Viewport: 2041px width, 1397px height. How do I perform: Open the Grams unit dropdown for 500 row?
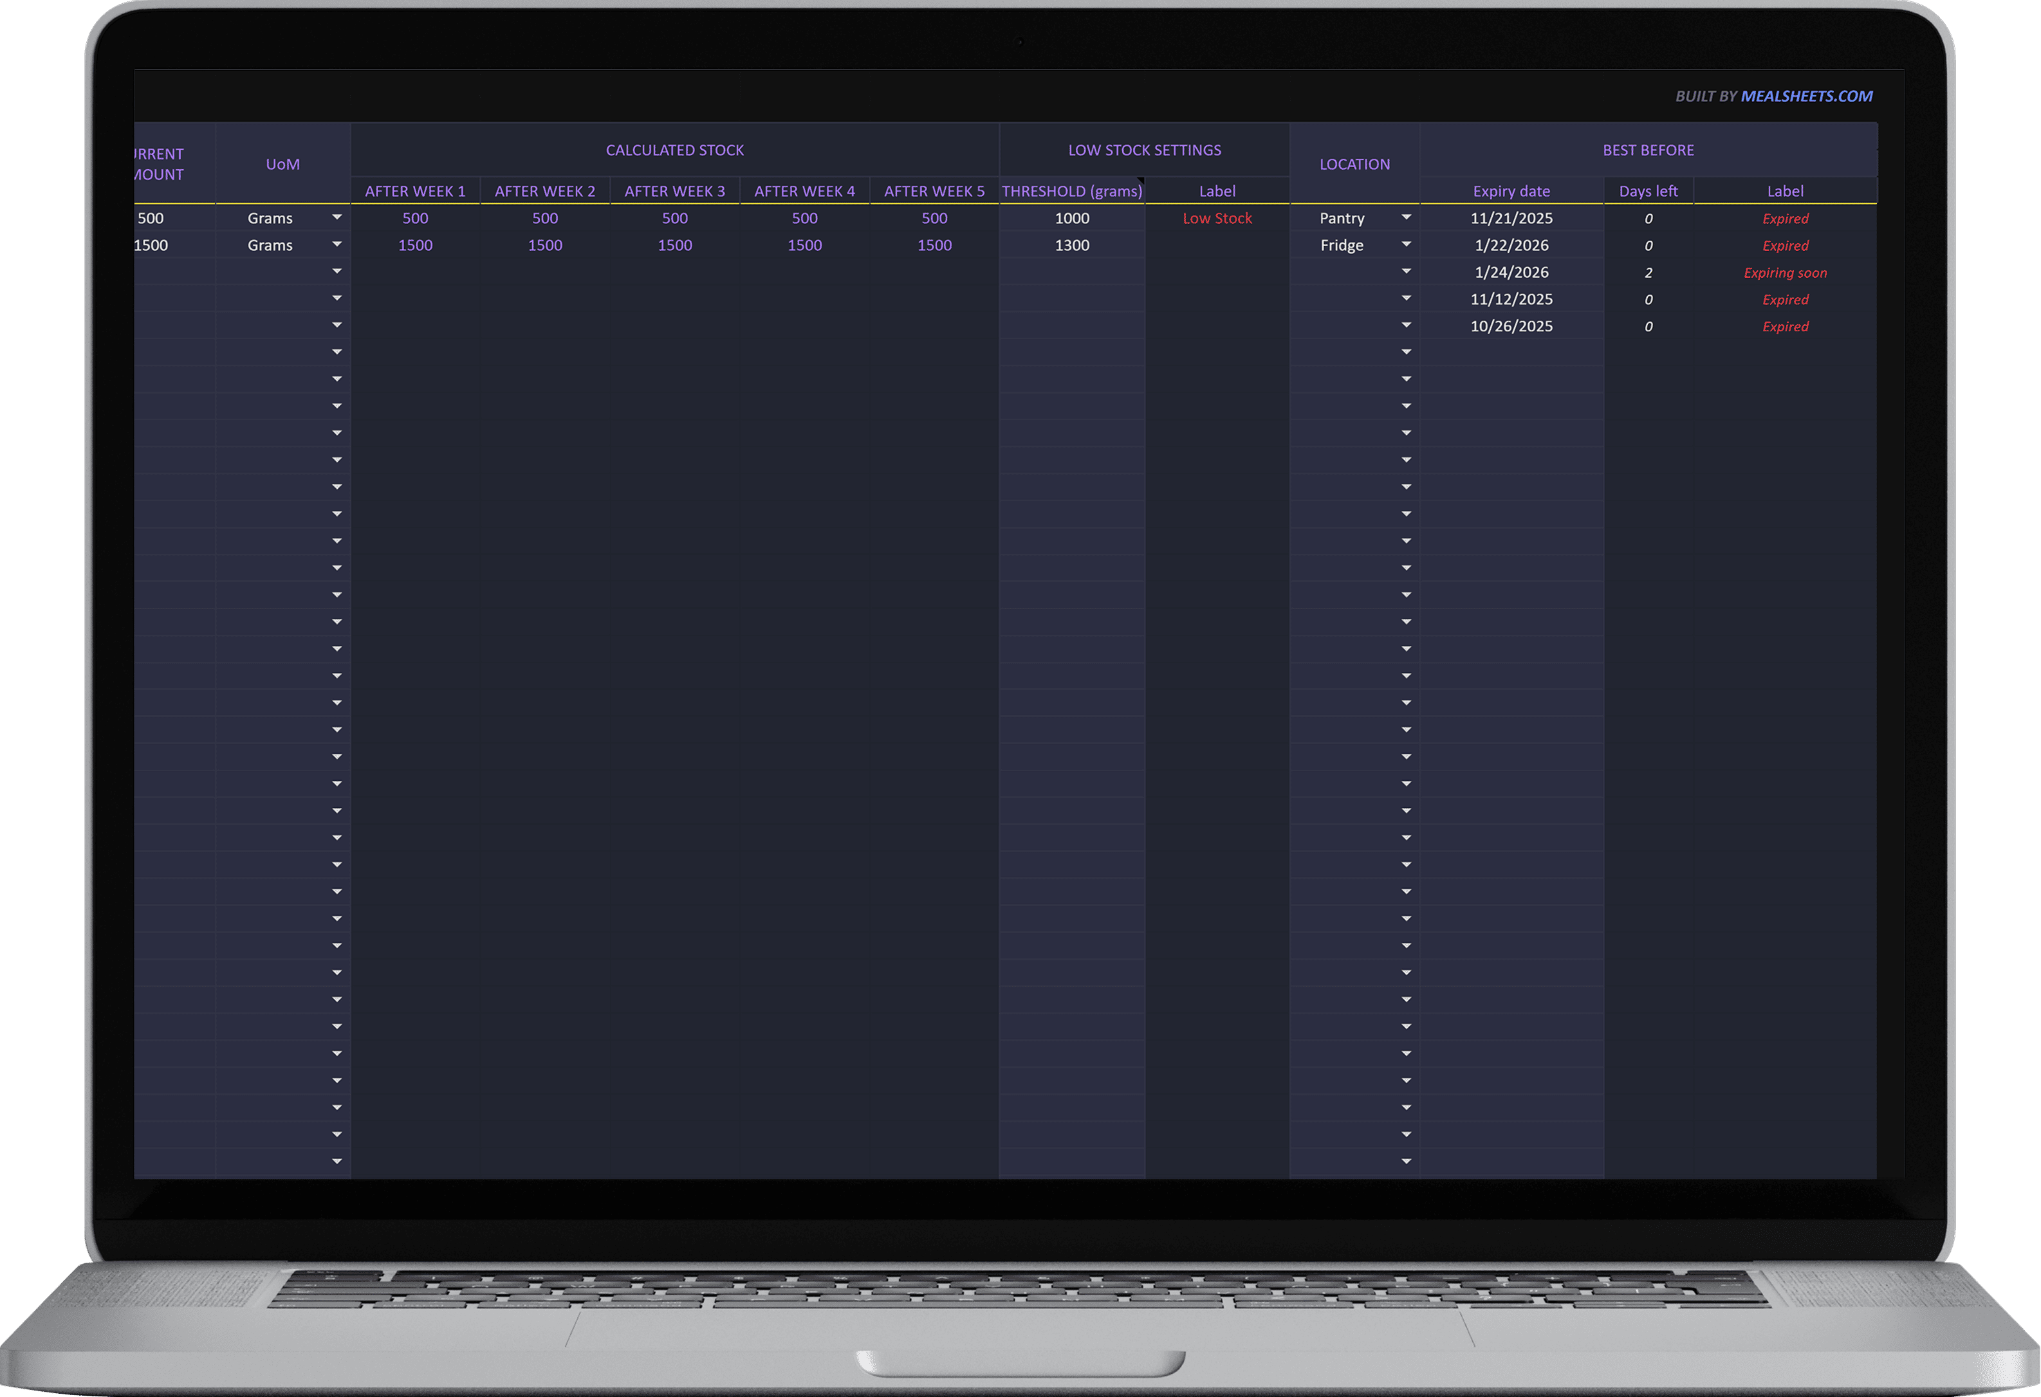[337, 218]
